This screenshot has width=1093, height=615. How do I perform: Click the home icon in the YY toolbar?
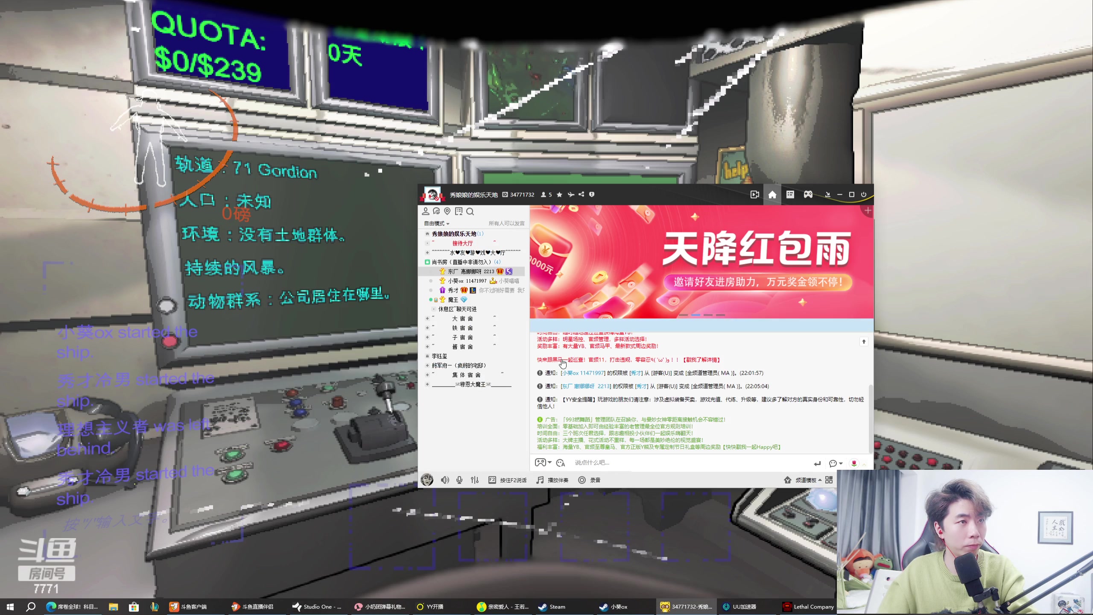(772, 194)
